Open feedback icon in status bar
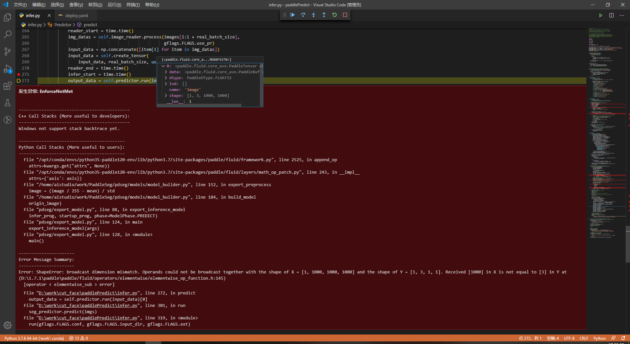Viewport: 630px width, 344px height. (x=613, y=338)
